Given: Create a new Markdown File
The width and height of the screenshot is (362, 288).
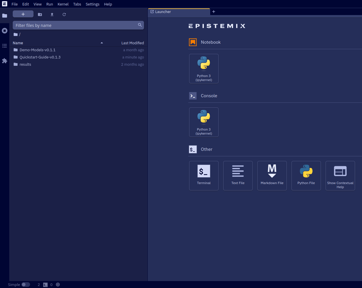Looking at the screenshot, I should click(x=272, y=176).
